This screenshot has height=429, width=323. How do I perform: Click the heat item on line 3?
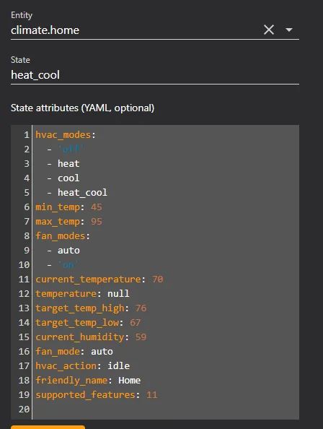(68, 164)
